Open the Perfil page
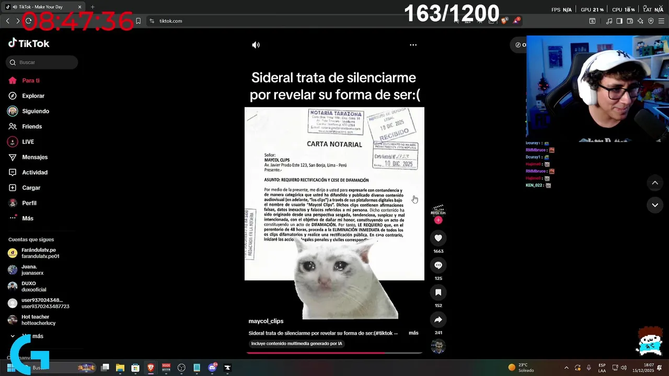 tap(22, 203)
